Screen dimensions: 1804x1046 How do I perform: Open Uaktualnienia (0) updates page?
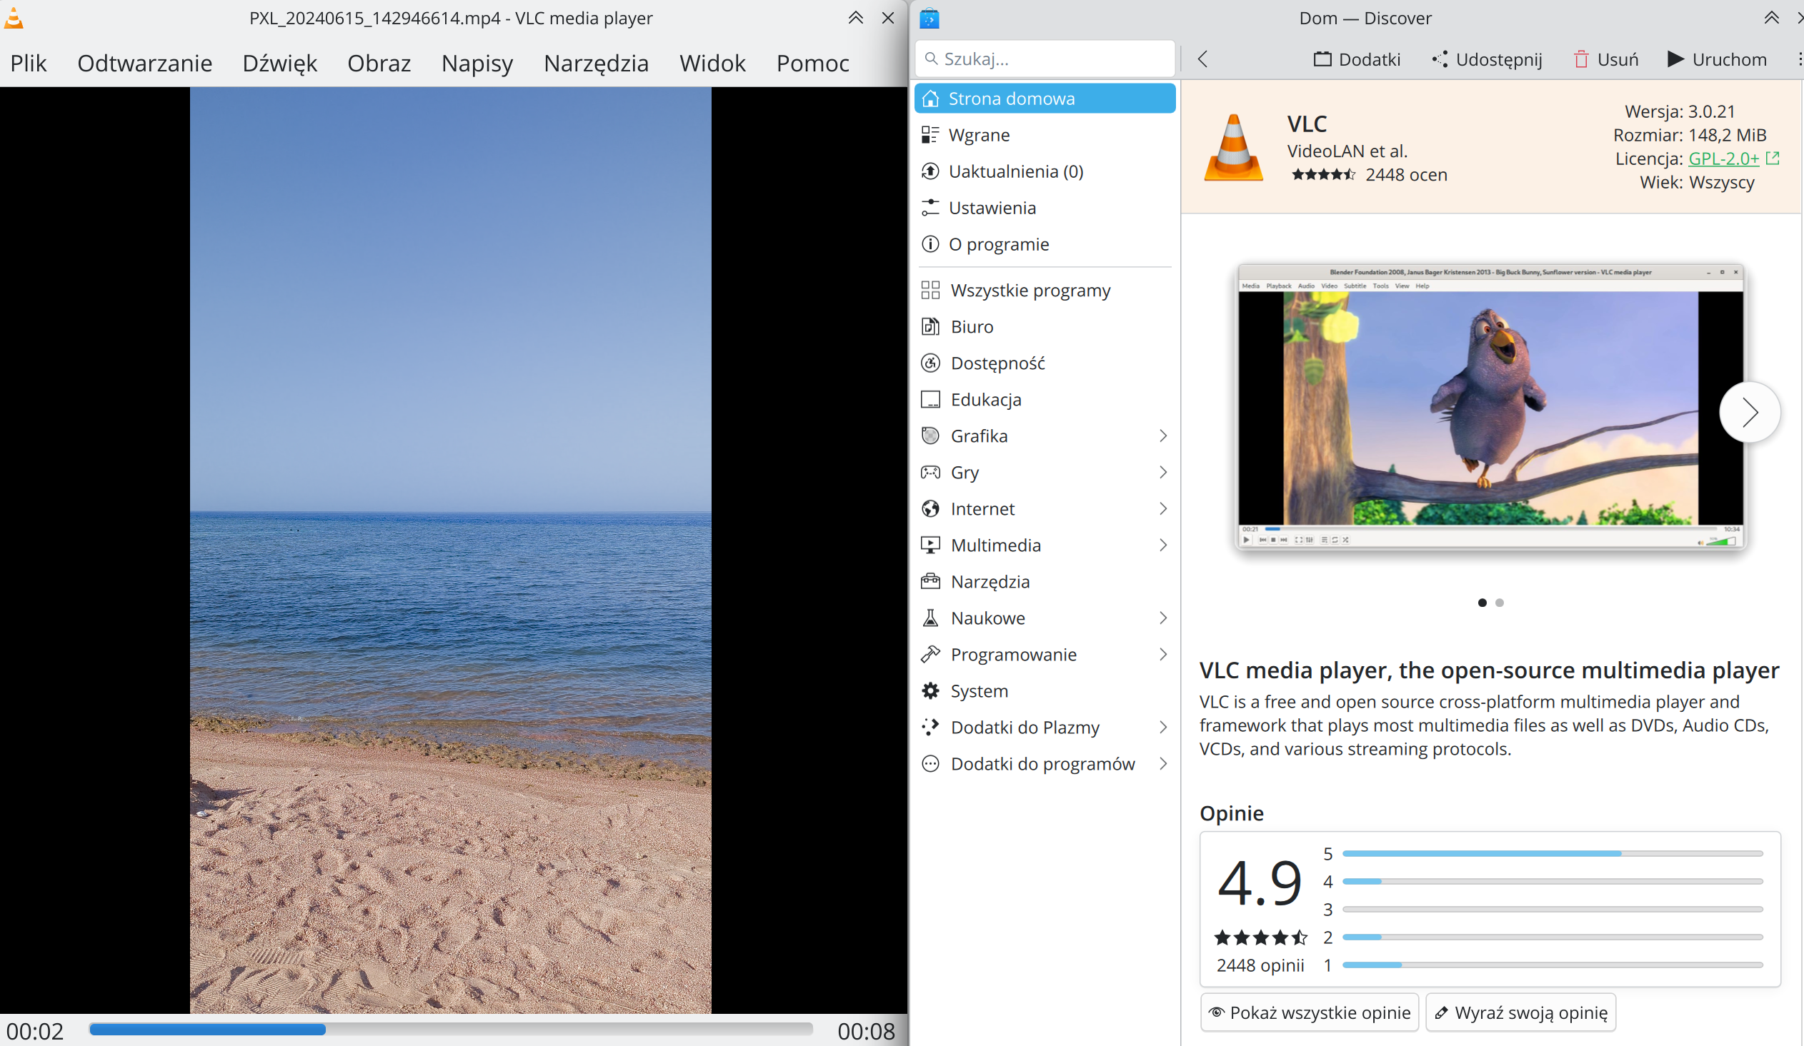click(1015, 171)
